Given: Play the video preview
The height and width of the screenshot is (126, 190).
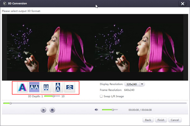Looking at the screenshot, I should tap(43, 110).
